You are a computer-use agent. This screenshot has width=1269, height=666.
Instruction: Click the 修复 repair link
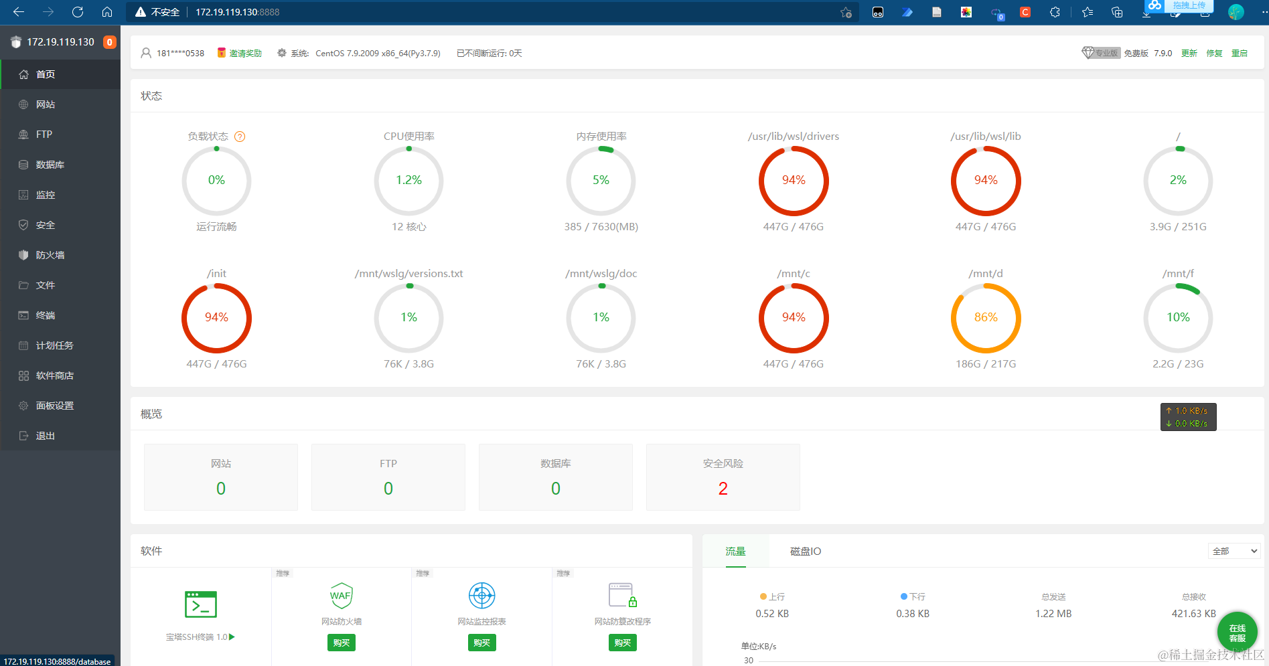(x=1214, y=53)
